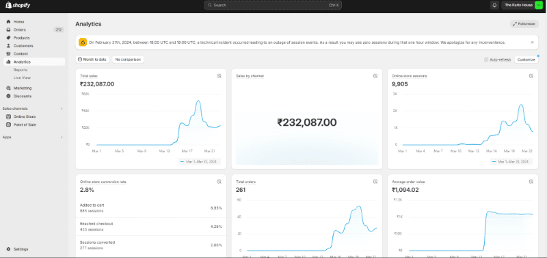The width and height of the screenshot is (547, 258).
Task: Click the Settings gear icon
Action: (8, 249)
